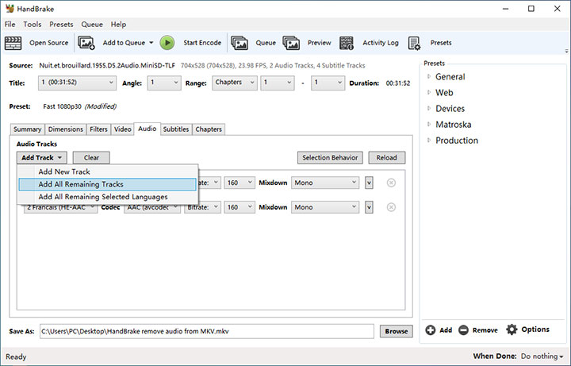
Task: Click the Presets toolbar icon
Action: click(x=414, y=43)
